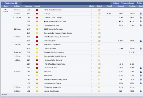Viewport: 143px width, 98px height.
Task: Go to previous day arrow
Action: tap(2, 3)
